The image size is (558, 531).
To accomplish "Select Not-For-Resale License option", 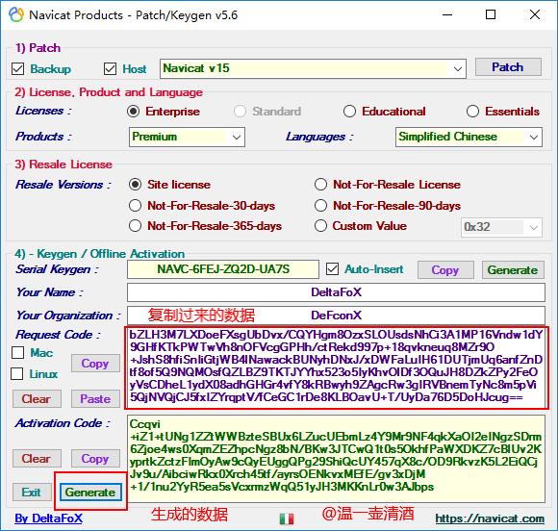I will point(320,185).
